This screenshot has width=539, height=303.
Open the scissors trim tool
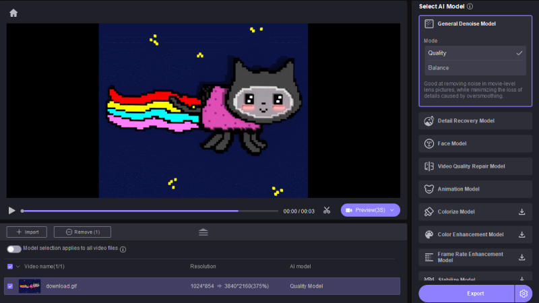tap(327, 210)
